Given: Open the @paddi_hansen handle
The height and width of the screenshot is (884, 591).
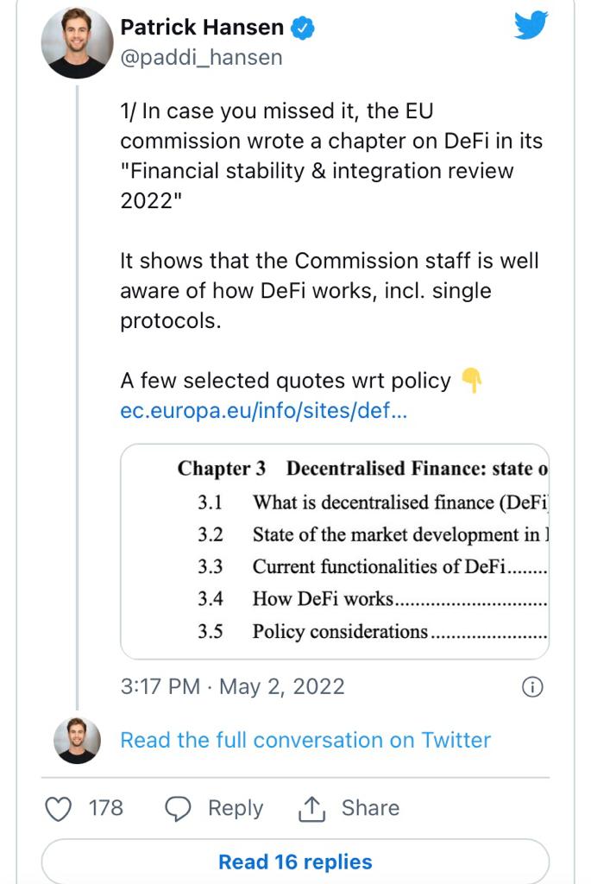Looking at the screenshot, I should tap(201, 58).
